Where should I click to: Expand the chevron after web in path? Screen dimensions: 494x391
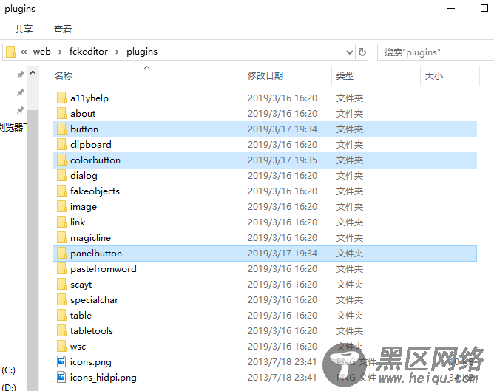(60, 52)
